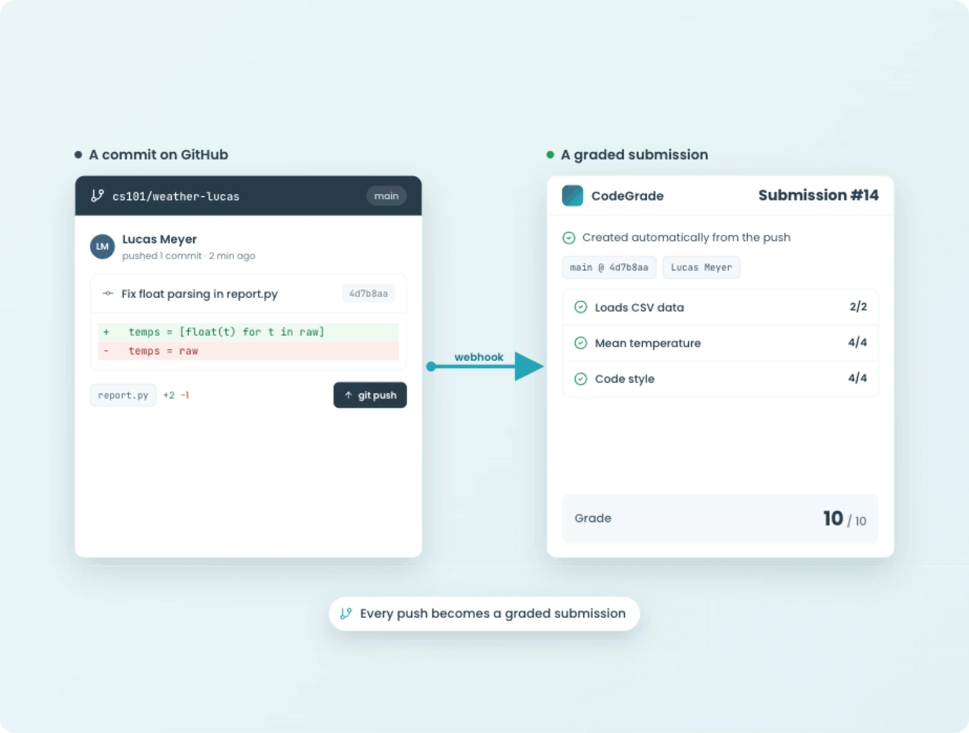Click the main @ 4d7b8aa tag
Image resolution: width=969 pixels, height=733 pixels.
tap(609, 267)
